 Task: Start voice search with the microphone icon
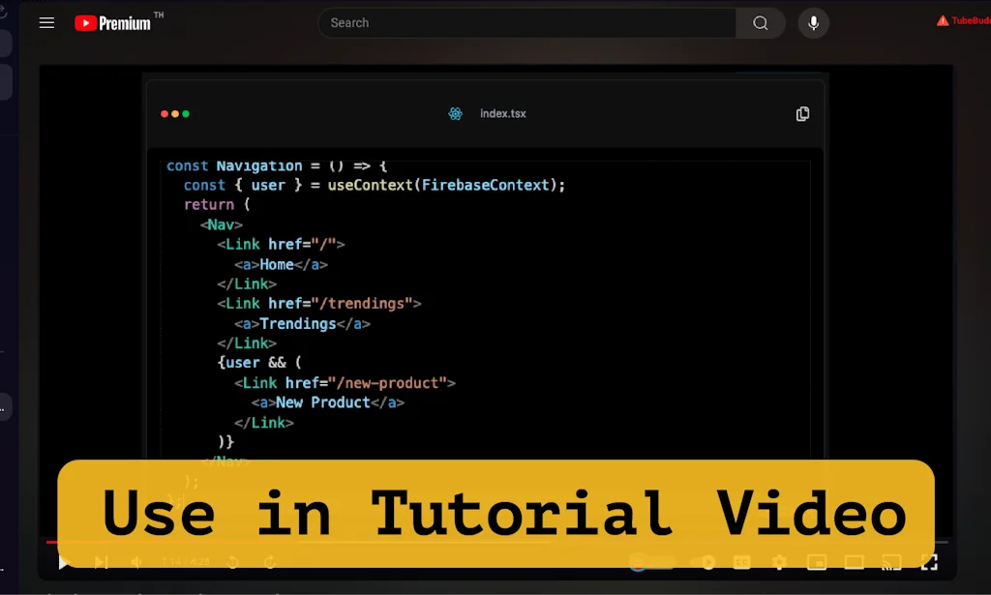click(x=813, y=22)
